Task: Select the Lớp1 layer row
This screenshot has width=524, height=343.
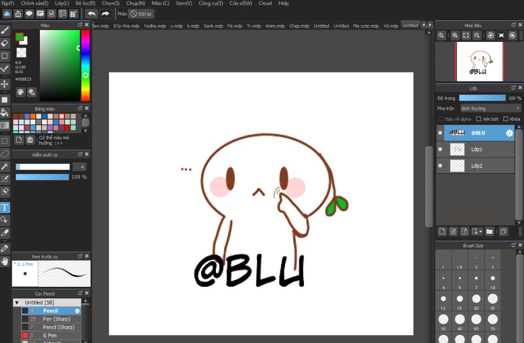Action: [x=475, y=149]
